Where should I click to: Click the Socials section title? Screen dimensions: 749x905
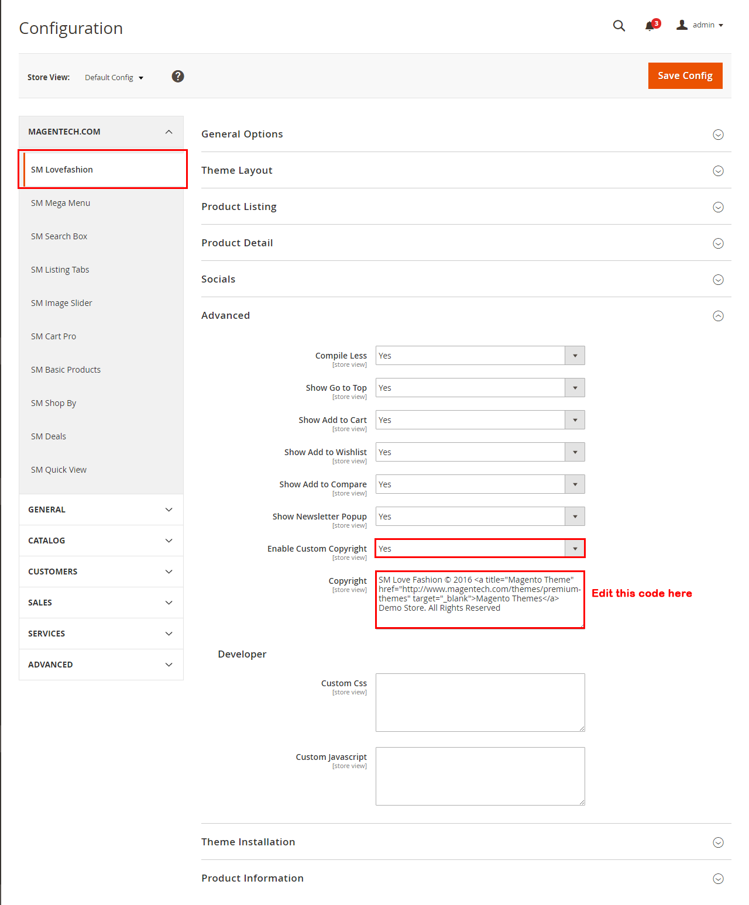pos(218,279)
